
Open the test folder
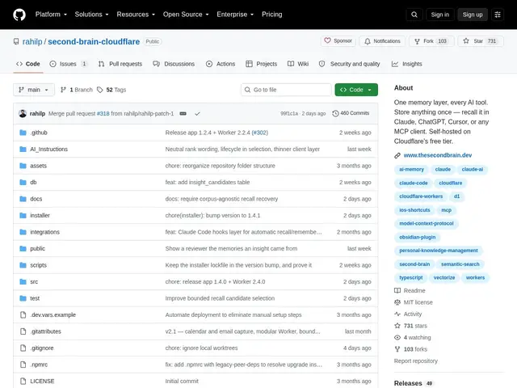(x=35, y=298)
